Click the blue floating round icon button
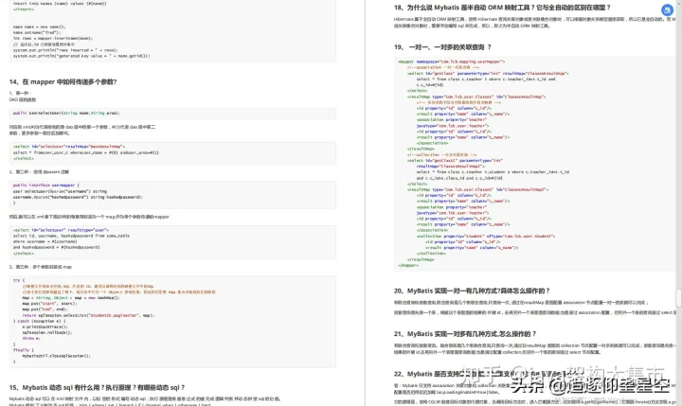 click(667, 10)
